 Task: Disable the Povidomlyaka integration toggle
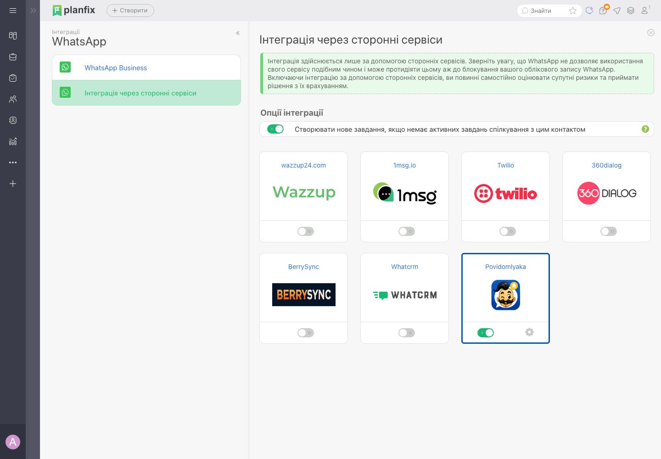pos(486,333)
